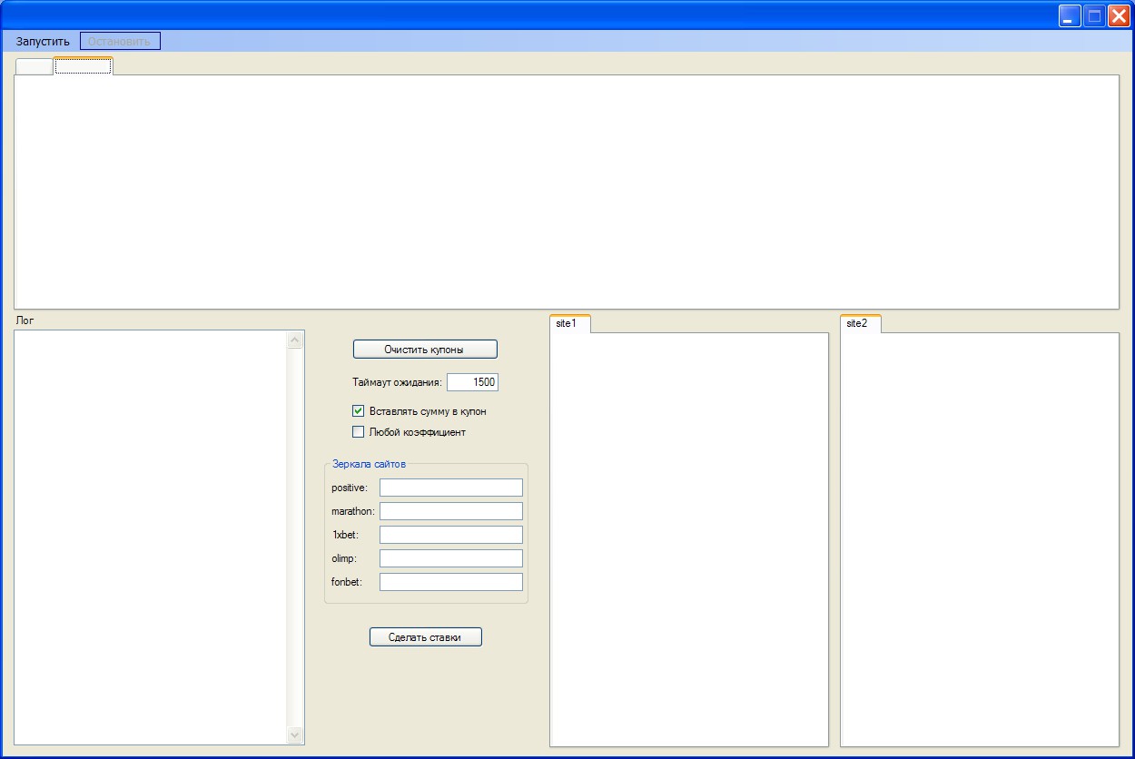The height and width of the screenshot is (759, 1135).
Task: Select the first blank tab
Action: (35, 66)
